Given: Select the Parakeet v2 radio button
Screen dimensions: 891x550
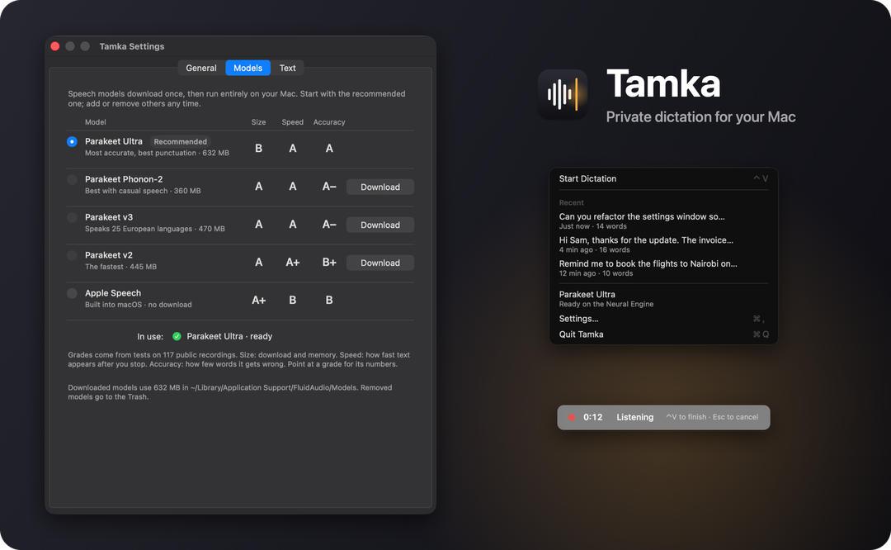Looking at the screenshot, I should 72,255.
